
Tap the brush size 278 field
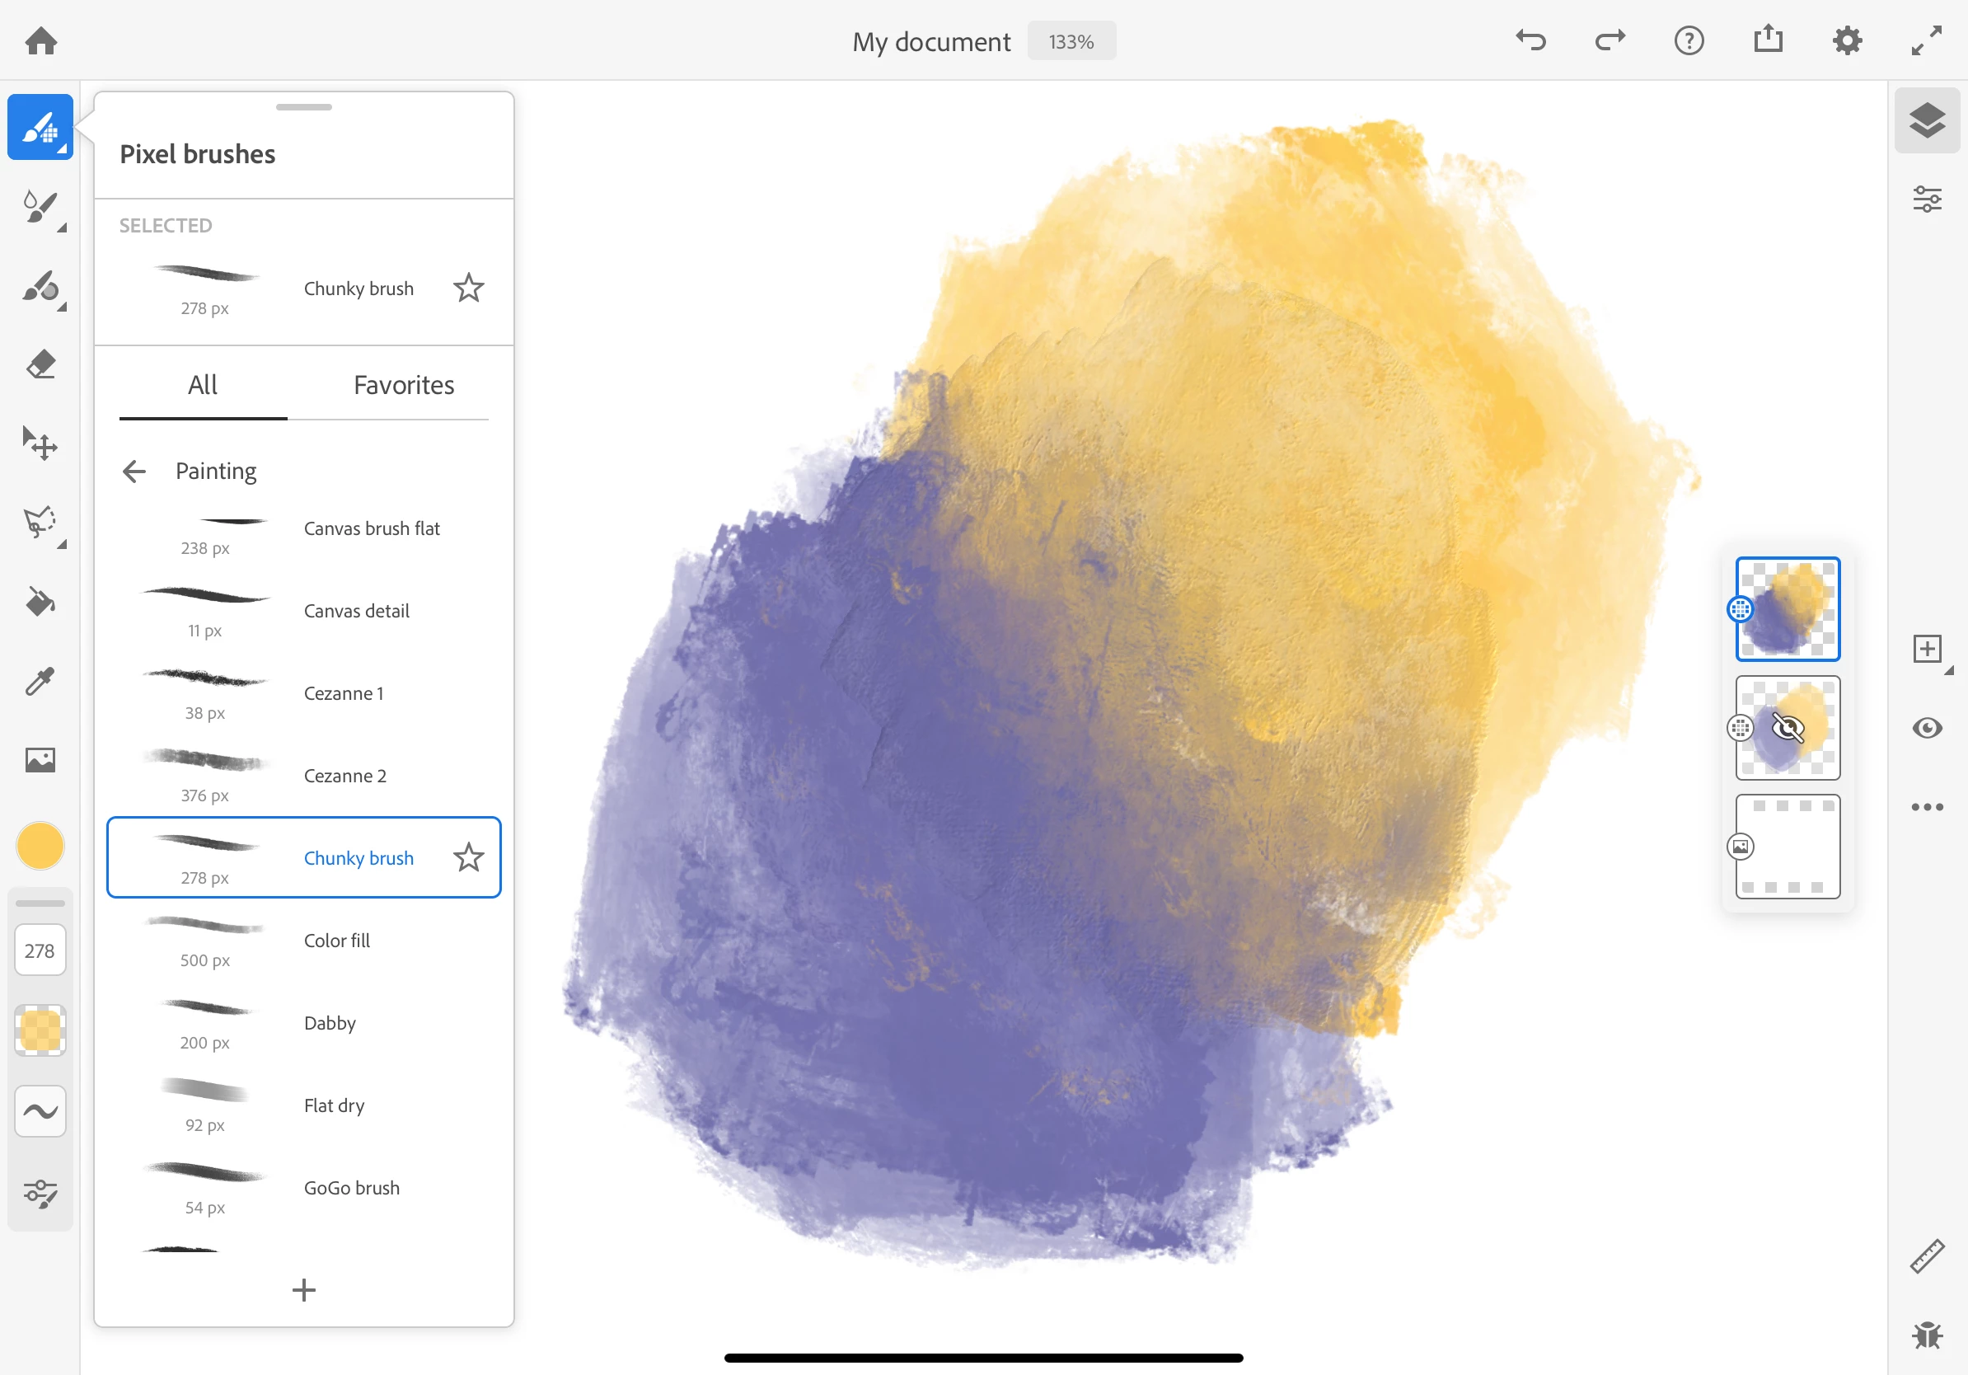coord(40,950)
